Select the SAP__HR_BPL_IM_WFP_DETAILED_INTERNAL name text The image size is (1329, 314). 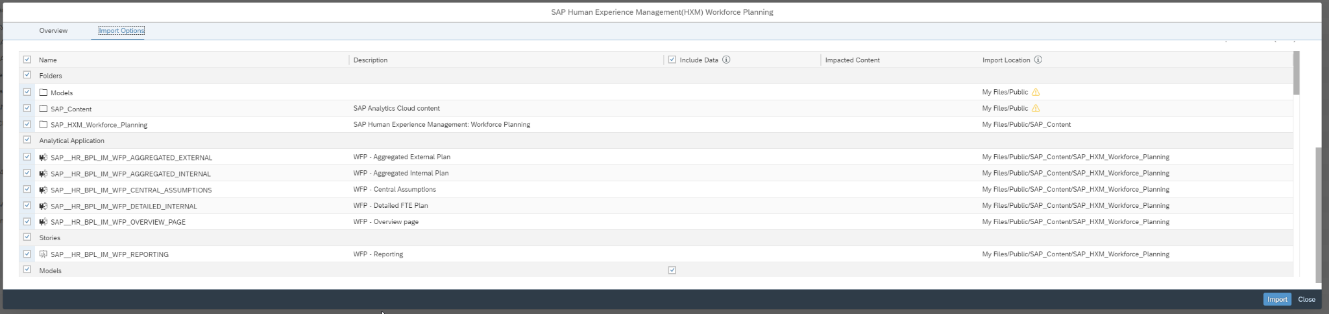tap(124, 206)
